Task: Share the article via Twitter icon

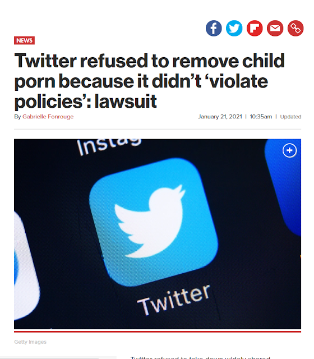Action: (x=234, y=28)
